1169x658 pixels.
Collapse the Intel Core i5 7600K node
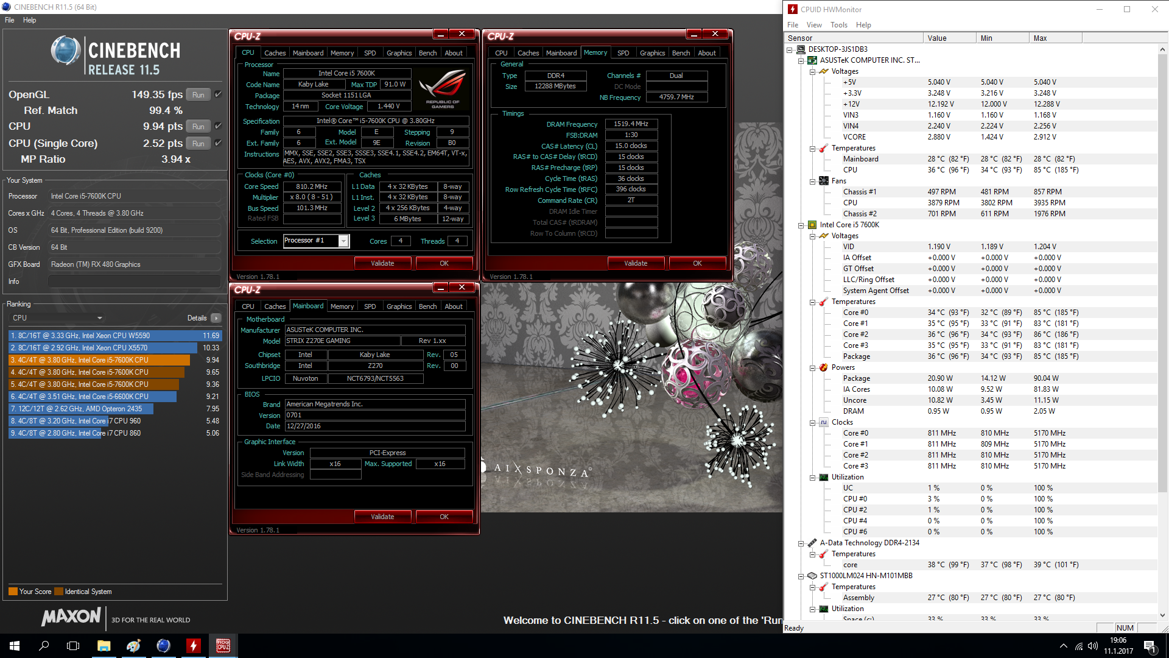tap(801, 225)
